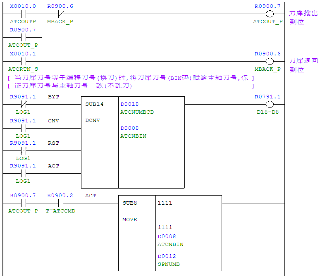
Task: Select the X0010.1 ATCRTN_S contact
Action: click(x=23, y=62)
